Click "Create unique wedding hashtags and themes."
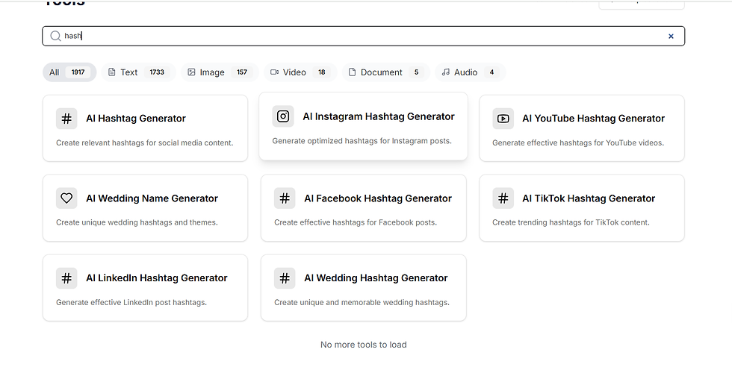 [137, 222]
